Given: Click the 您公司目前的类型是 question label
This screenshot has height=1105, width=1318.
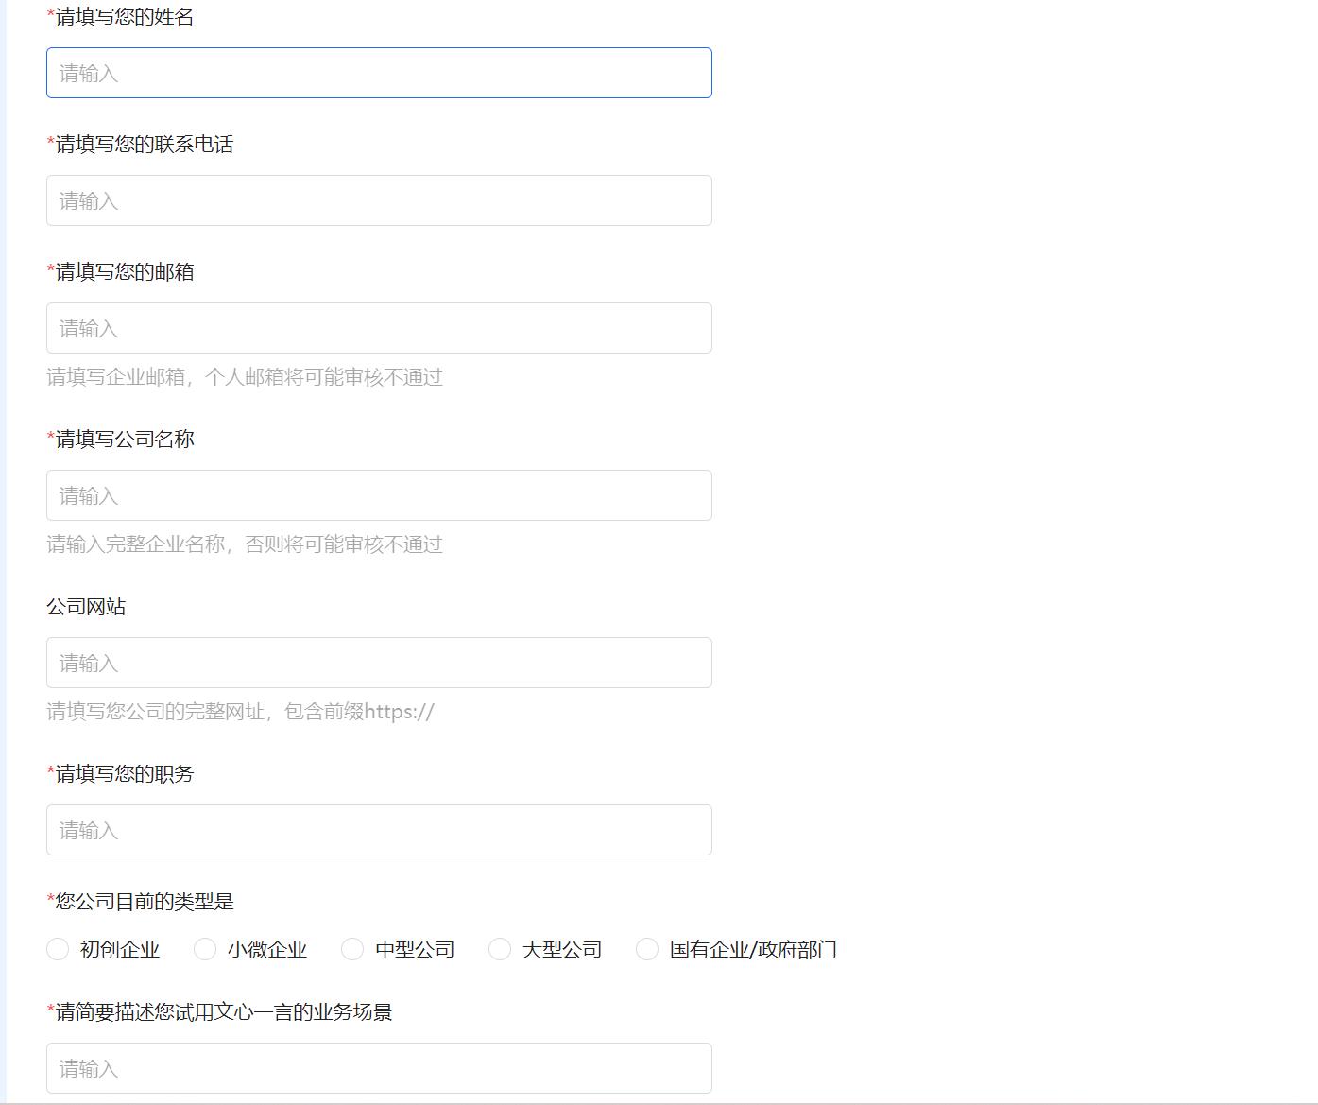Looking at the screenshot, I should (x=144, y=902).
